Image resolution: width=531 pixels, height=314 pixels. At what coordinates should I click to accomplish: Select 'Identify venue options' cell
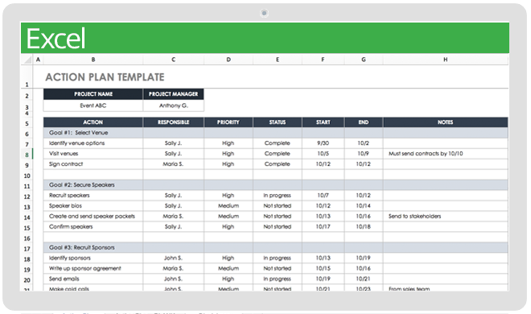(x=93, y=143)
